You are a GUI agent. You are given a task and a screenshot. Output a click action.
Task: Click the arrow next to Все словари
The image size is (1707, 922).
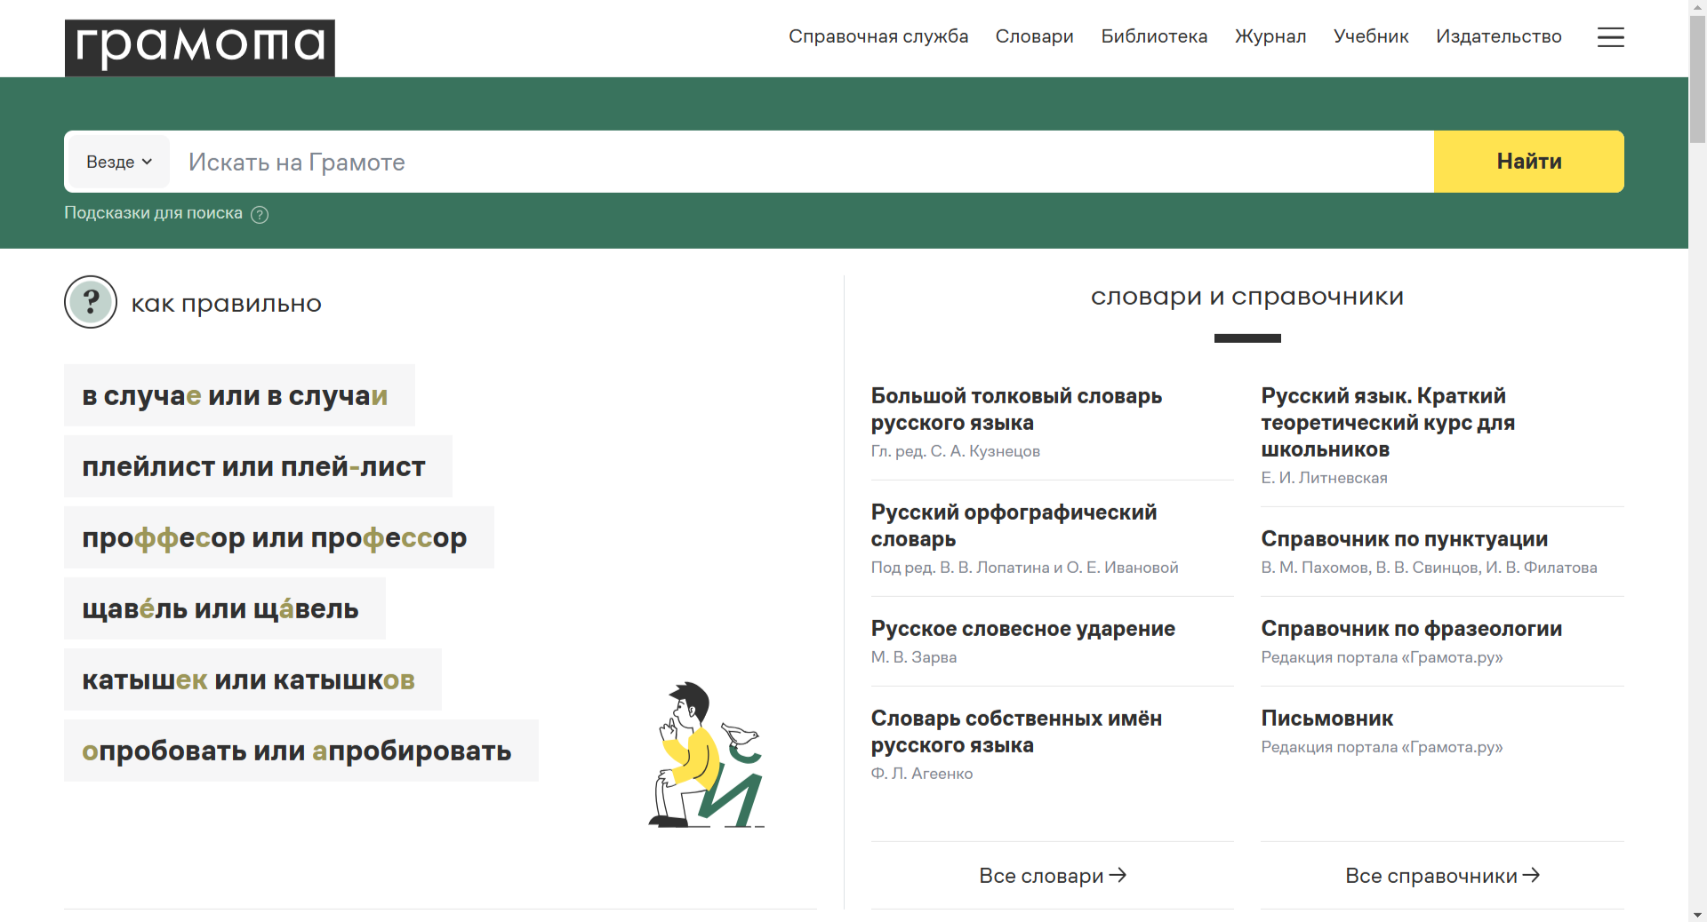[x=1118, y=875]
